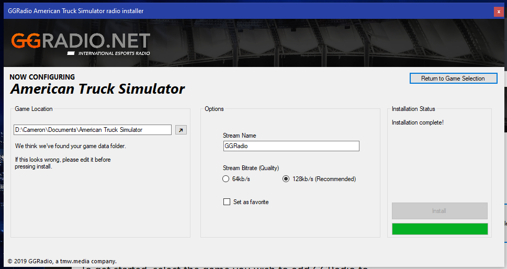This screenshot has width=507, height=269.
Task: Click the 'NOW CONFIGURING' label
Action: (42, 77)
